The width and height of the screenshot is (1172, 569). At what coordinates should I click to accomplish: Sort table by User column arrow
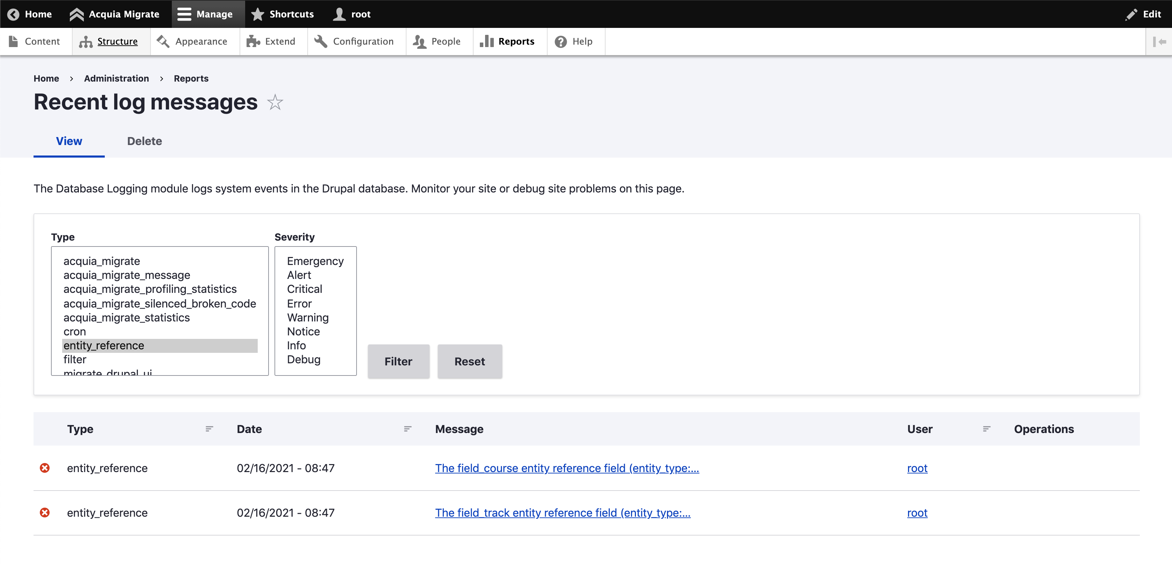click(986, 429)
